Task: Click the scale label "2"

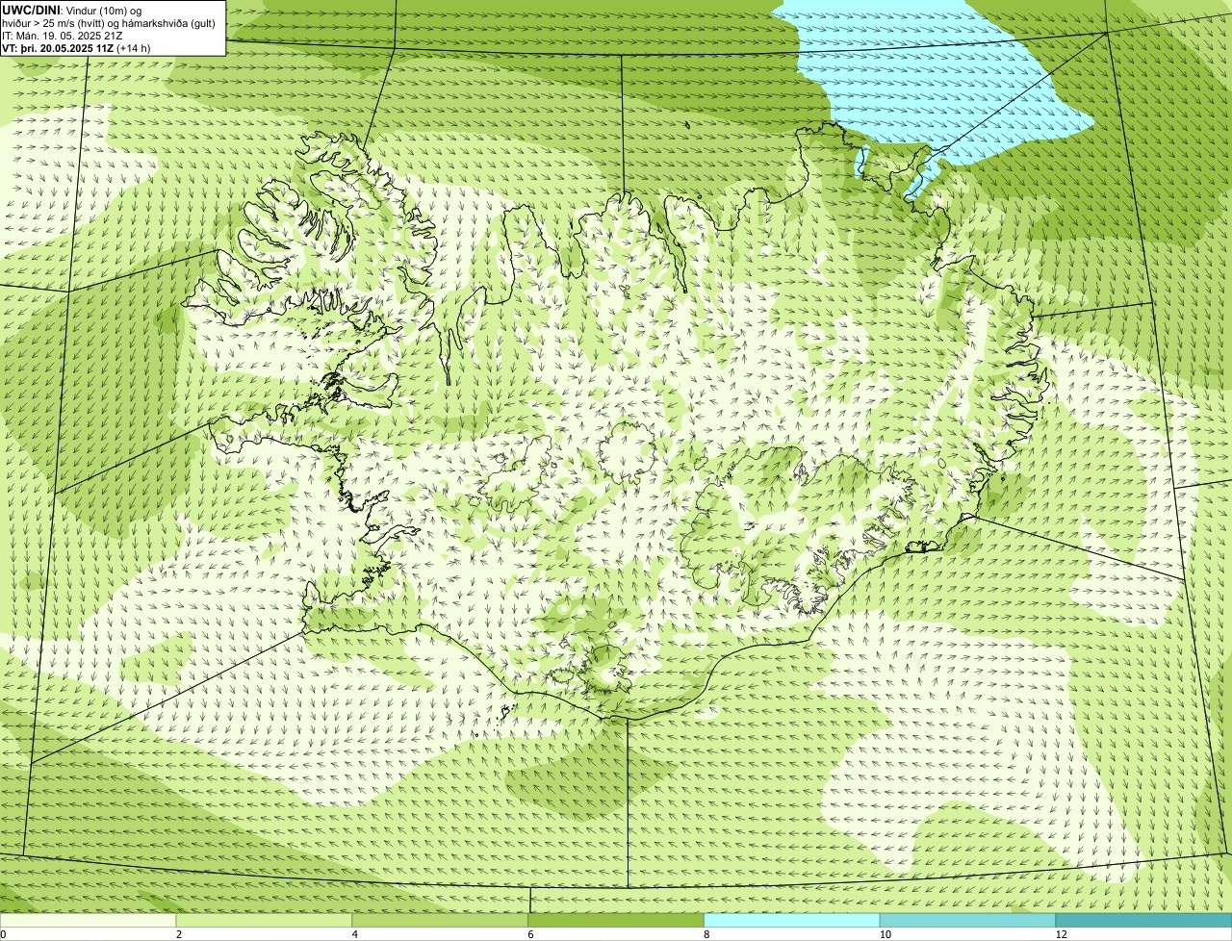Action: click(179, 934)
